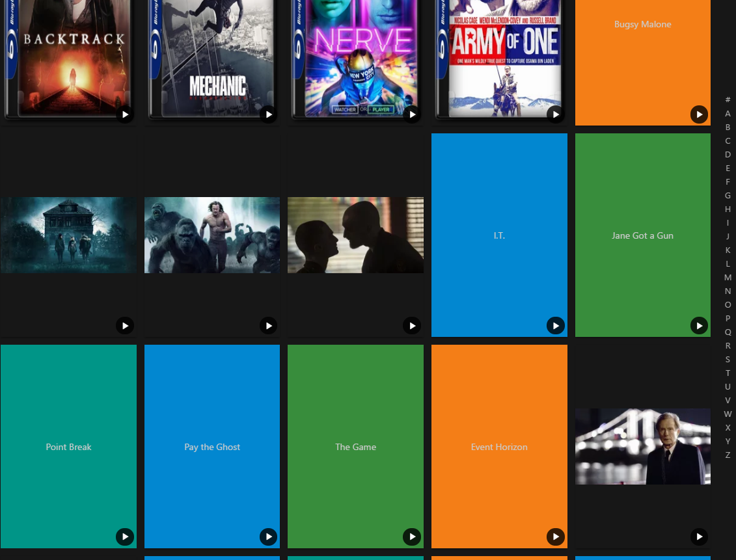
Task: Play The Game via its play icon
Action: 412,537
